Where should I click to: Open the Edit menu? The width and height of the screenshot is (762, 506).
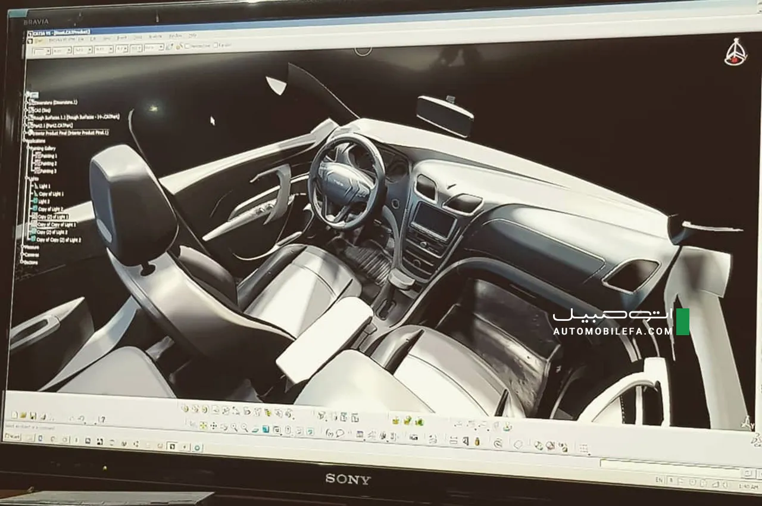[x=93, y=39]
